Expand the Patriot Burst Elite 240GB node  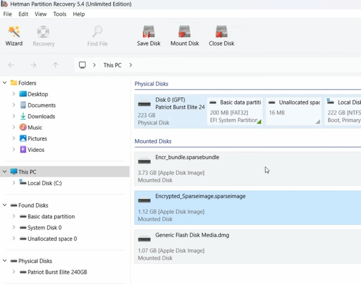coord(13,272)
